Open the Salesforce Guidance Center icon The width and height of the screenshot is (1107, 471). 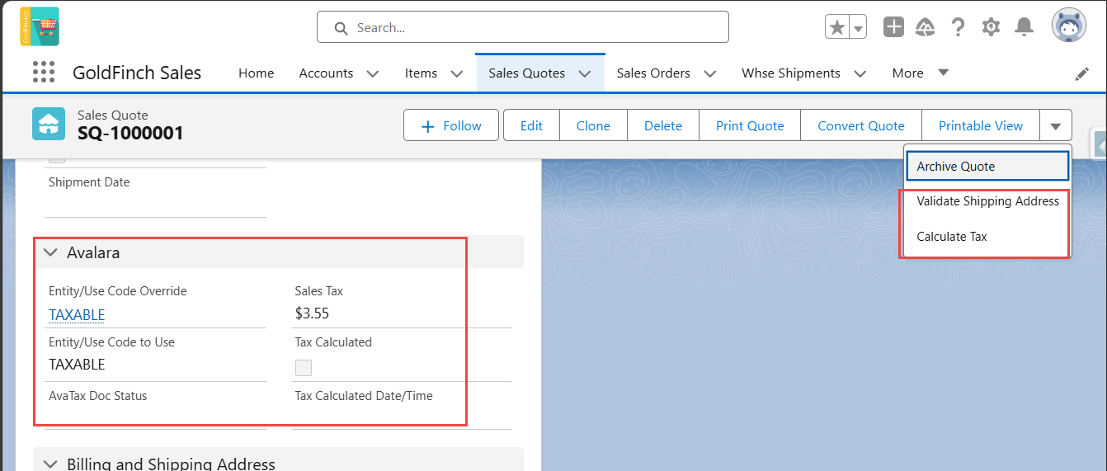pyautogui.click(x=926, y=27)
